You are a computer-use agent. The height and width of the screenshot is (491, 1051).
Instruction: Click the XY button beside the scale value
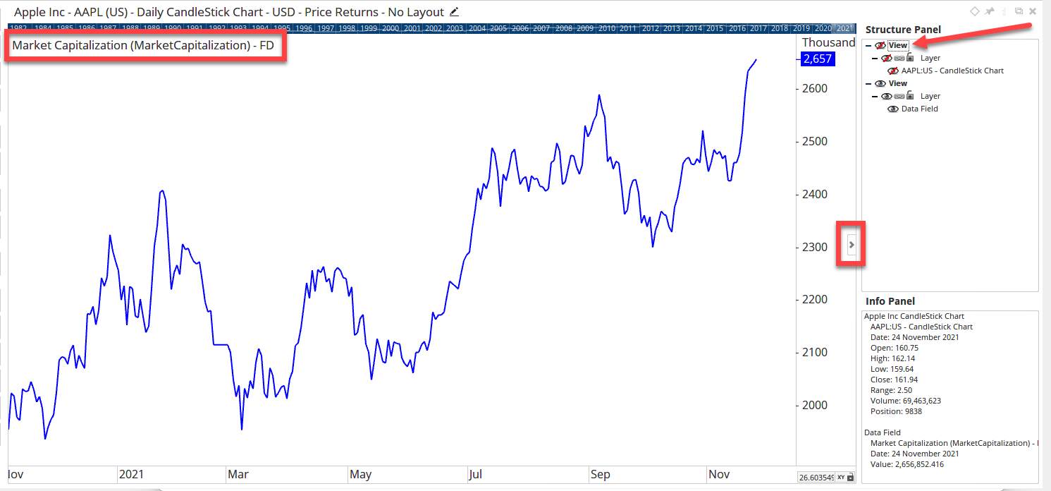(x=840, y=478)
